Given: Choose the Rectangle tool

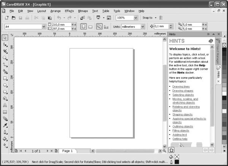Looking at the screenshot, I should tap(5, 78).
